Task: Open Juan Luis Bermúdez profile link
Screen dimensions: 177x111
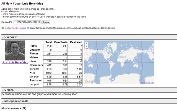Action: [x=15, y=63]
